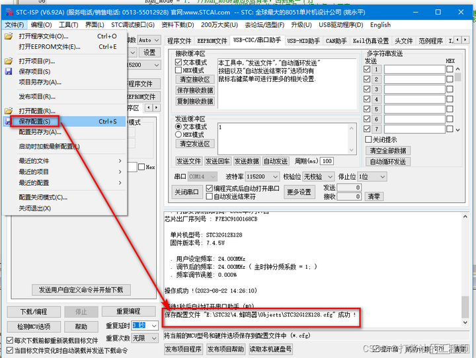Viewport: 476px width, 358px height.
Task: Click the 复制接收数据 button
Action: 195,101
